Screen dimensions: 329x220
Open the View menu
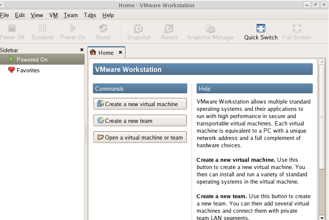coord(37,15)
